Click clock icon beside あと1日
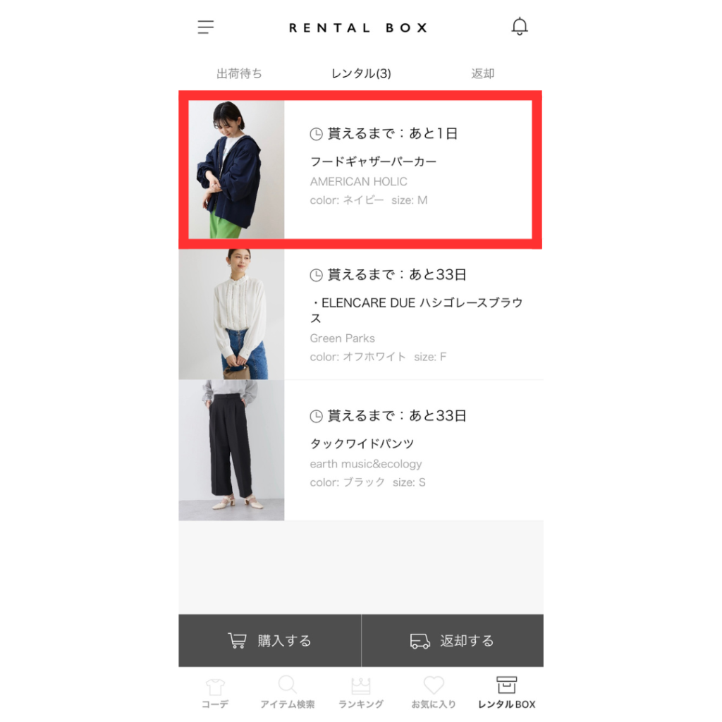Screen dimensions: 722x722 click(x=316, y=134)
